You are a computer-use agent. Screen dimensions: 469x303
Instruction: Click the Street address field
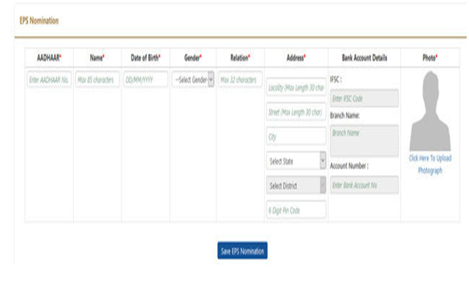click(296, 112)
